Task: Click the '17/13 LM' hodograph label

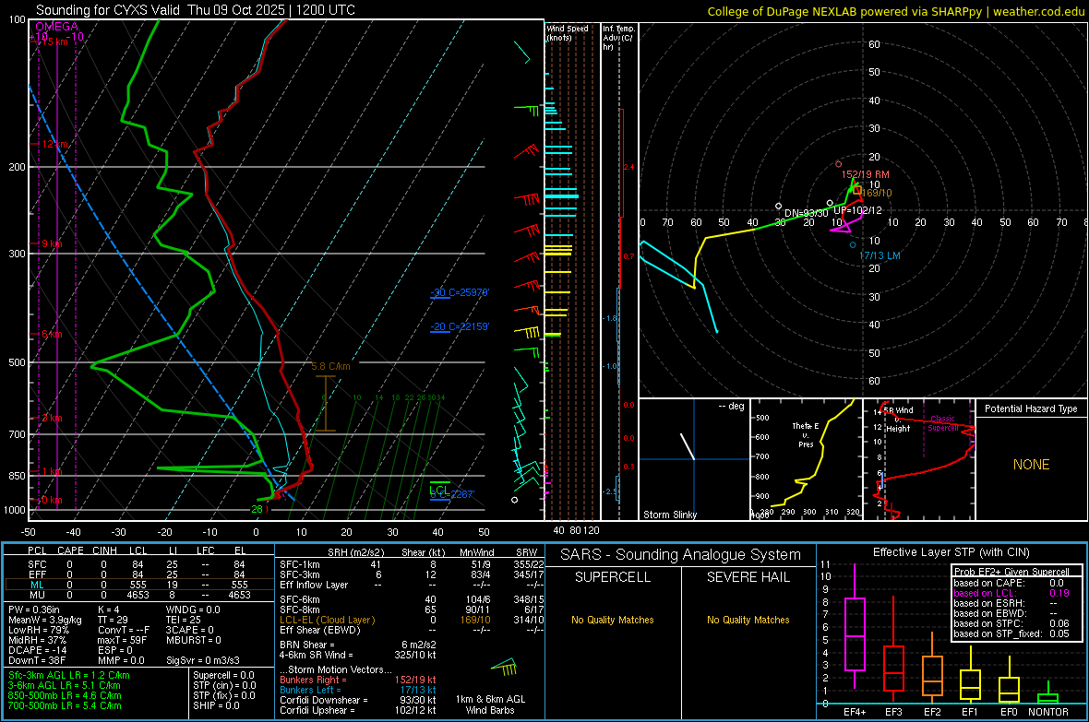Action: point(880,255)
